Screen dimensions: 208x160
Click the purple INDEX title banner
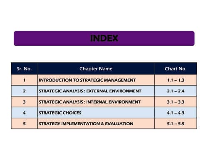pyautogui.click(x=104, y=38)
